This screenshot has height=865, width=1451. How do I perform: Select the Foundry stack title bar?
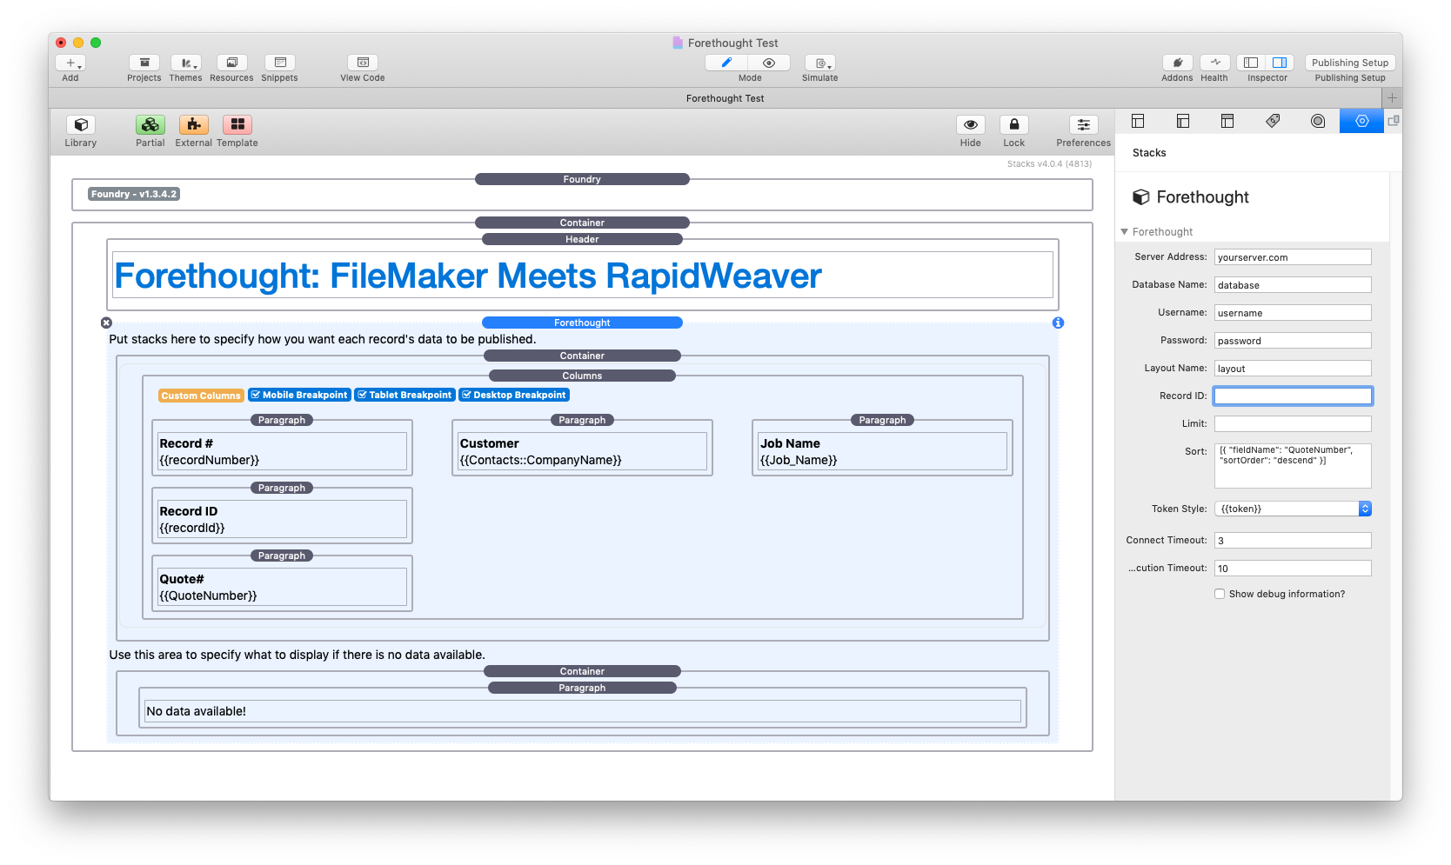(x=582, y=179)
